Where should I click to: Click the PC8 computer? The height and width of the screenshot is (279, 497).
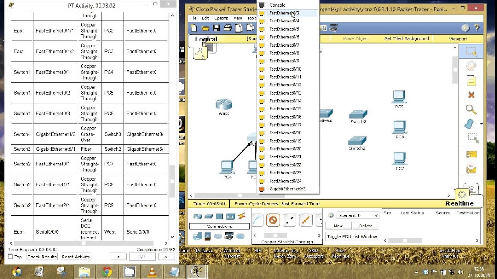pyautogui.click(x=400, y=127)
